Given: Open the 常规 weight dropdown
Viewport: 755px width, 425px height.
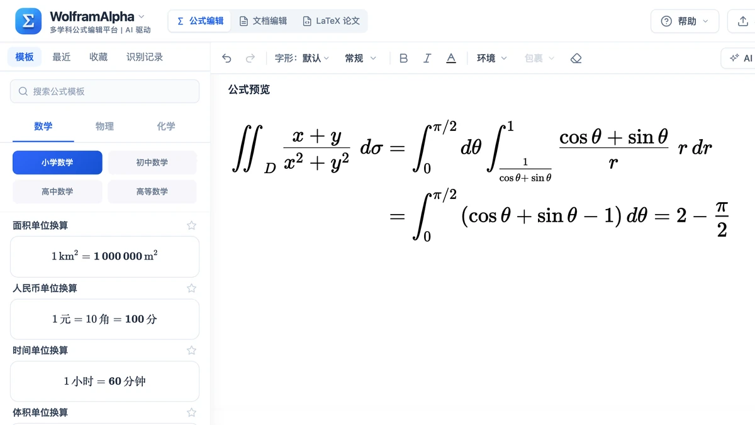Looking at the screenshot, I should (x=361, y=58).
